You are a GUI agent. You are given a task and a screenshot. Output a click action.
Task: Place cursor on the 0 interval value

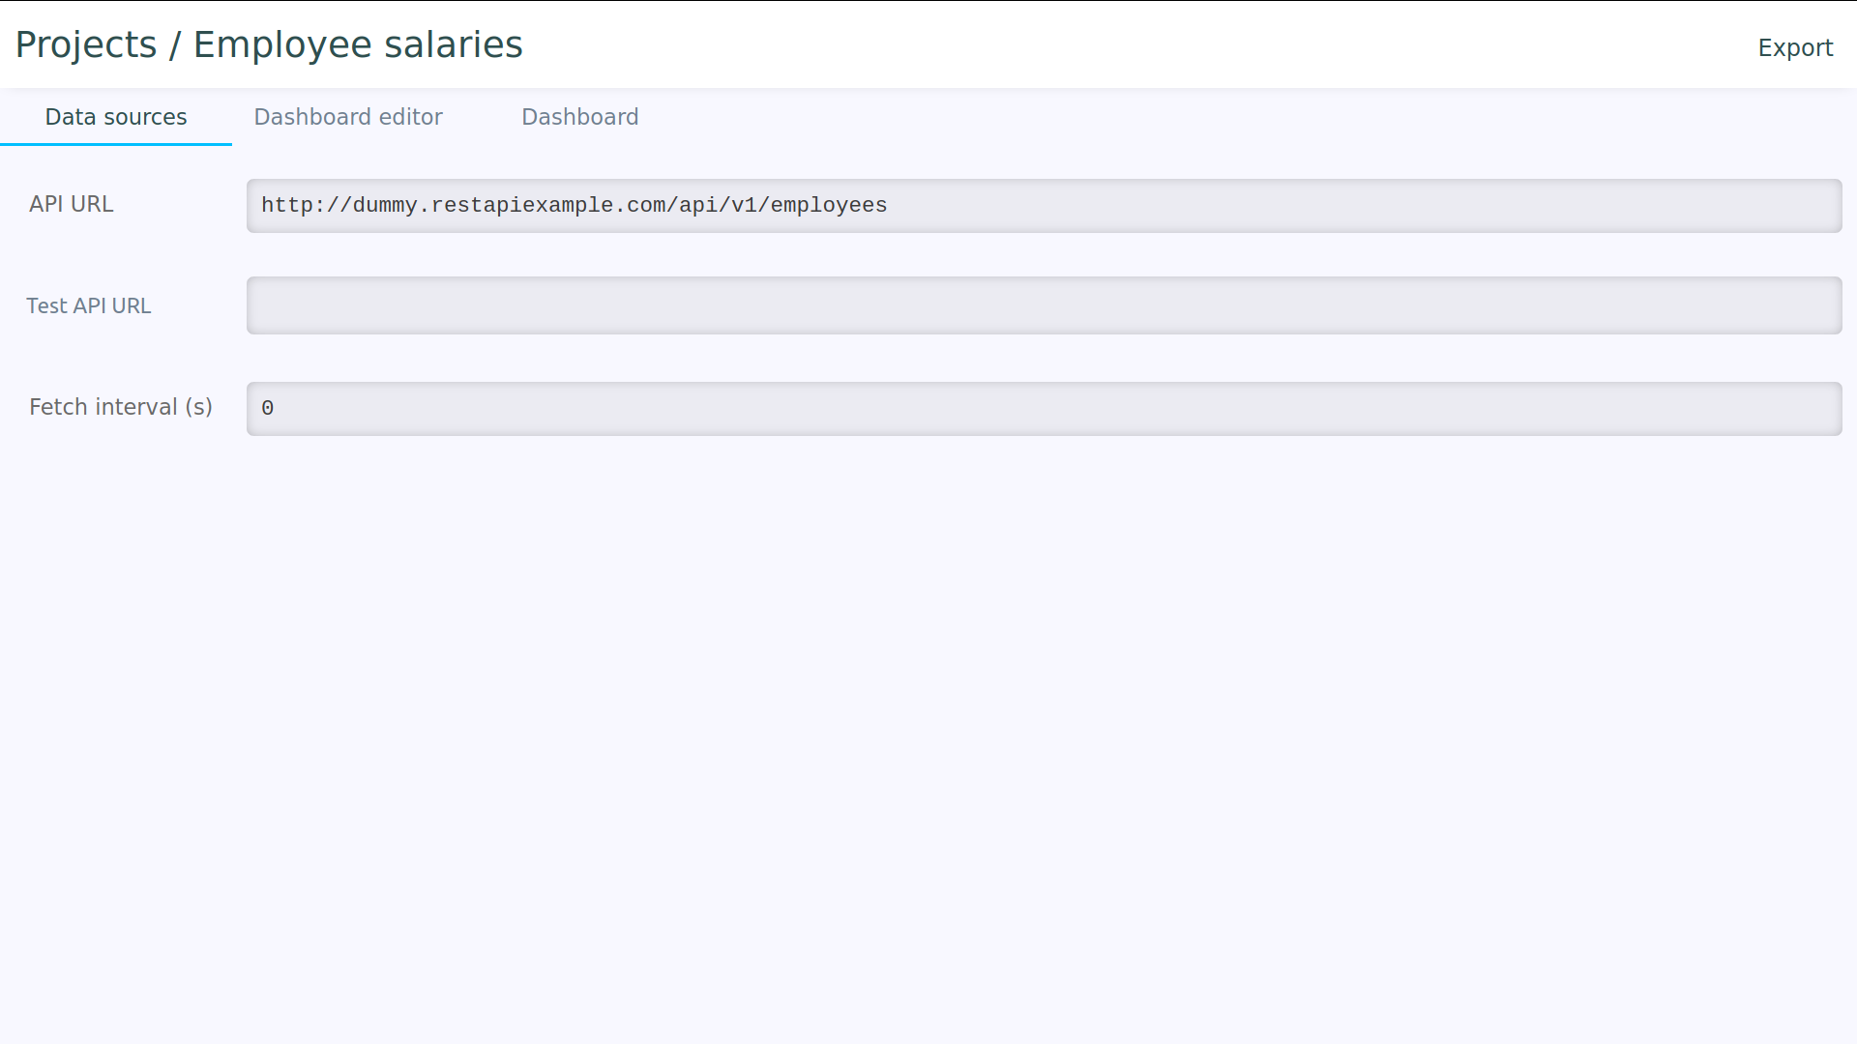[x=268, y=409]
